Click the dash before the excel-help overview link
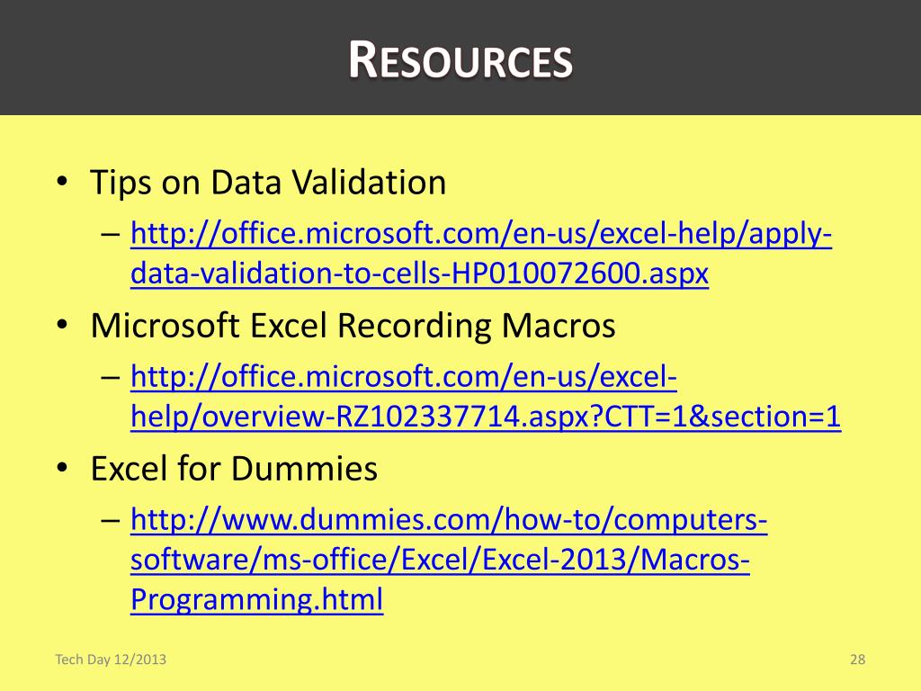921x691 pixels. (111, 378)
